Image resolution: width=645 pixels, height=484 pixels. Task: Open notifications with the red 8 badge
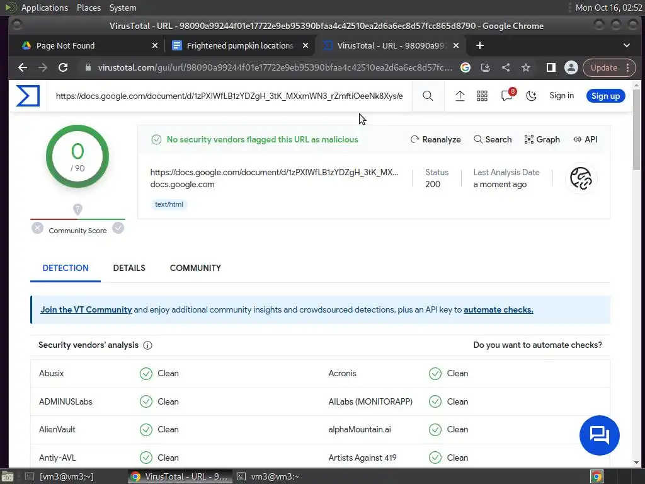[508, 95]
